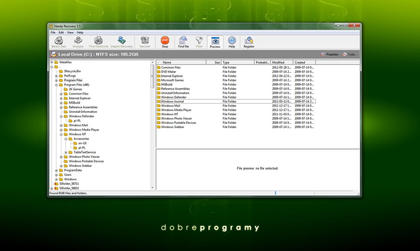Sort the file list by Size column
This screenshot has height=251, width=420.
(x=214, y=62)
